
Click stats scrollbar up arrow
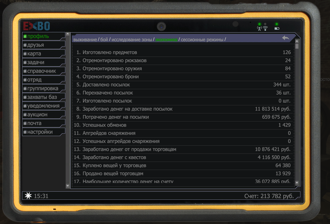coord(297,41)
